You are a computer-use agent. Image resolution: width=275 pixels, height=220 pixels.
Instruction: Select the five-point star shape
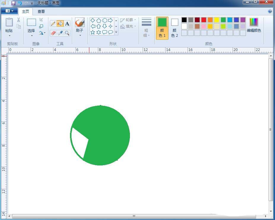(93, 32)
